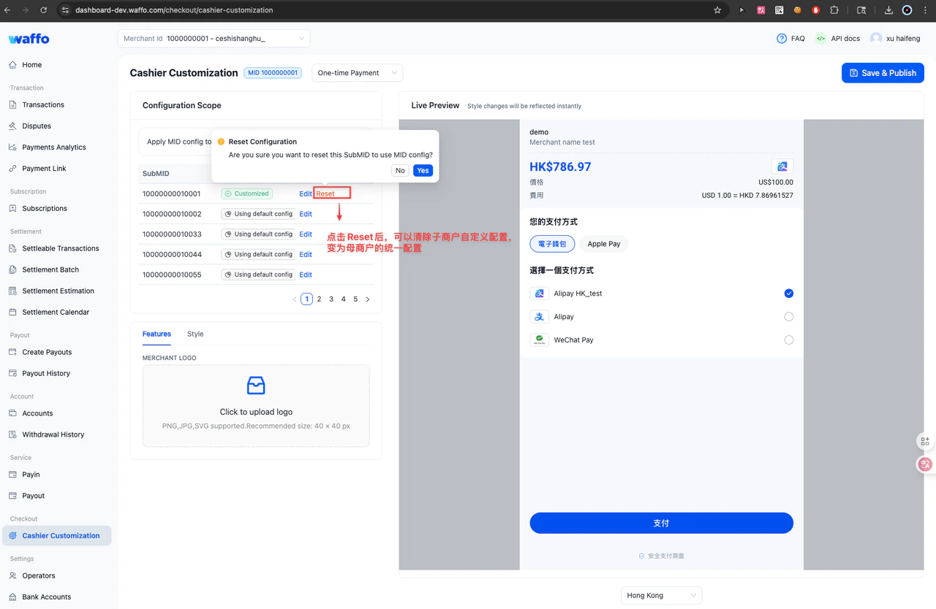Click Edit for SubMID 10000000010033
936x609 pixels.
pyautogui.click(x=306, y=234)
